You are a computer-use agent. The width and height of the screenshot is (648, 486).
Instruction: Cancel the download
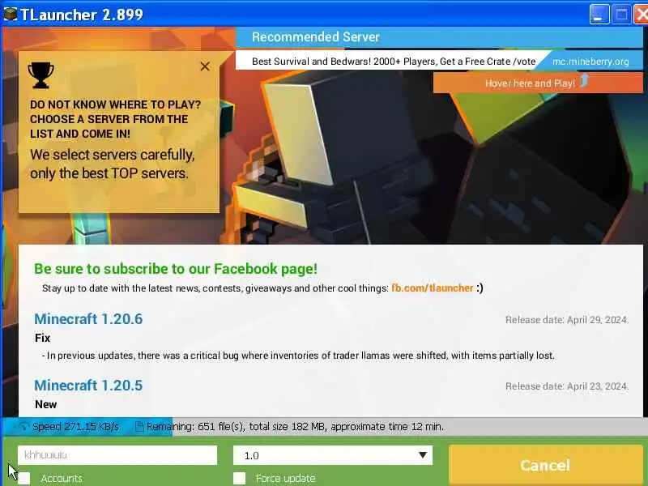tap(545, 465)
